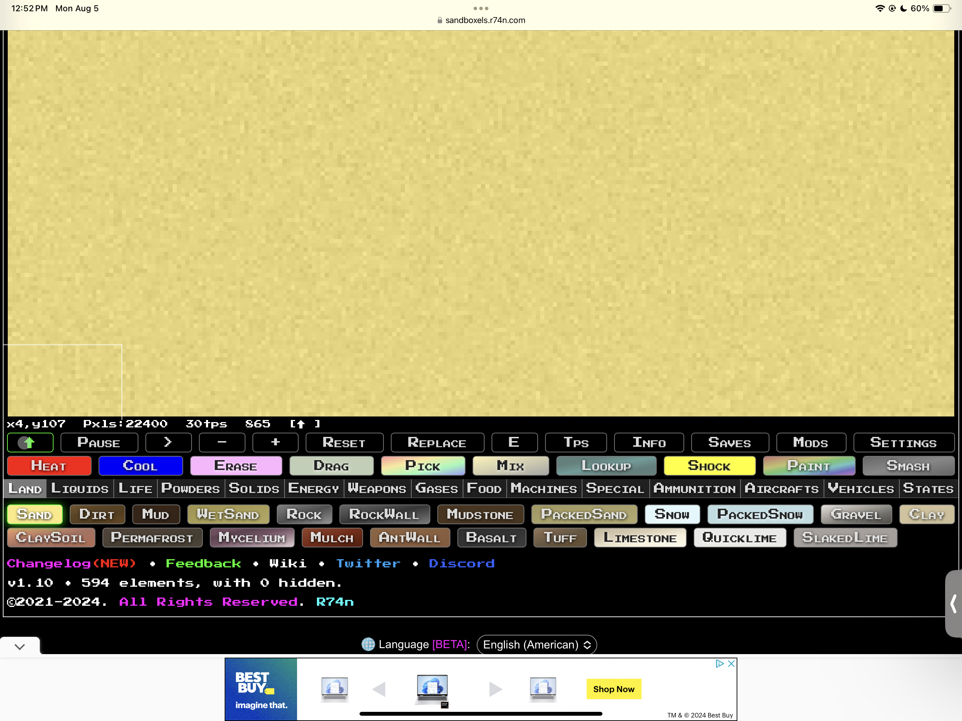Toggle Replace mode

coord(437,443)
